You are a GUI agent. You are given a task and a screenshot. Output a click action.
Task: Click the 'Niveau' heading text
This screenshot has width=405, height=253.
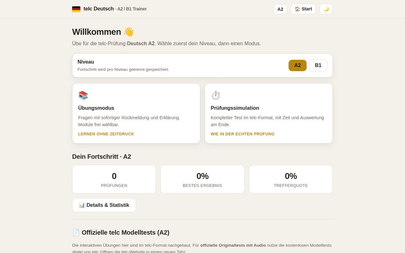click(86, 62)
